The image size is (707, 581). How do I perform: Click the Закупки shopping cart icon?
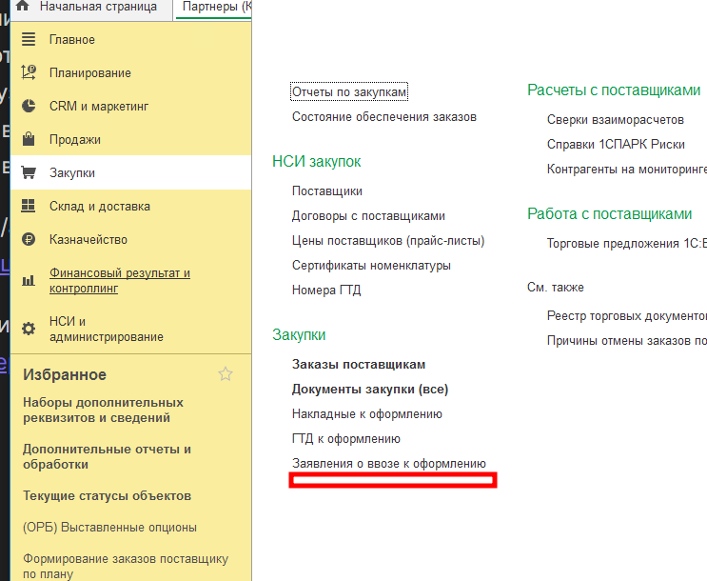29,173
